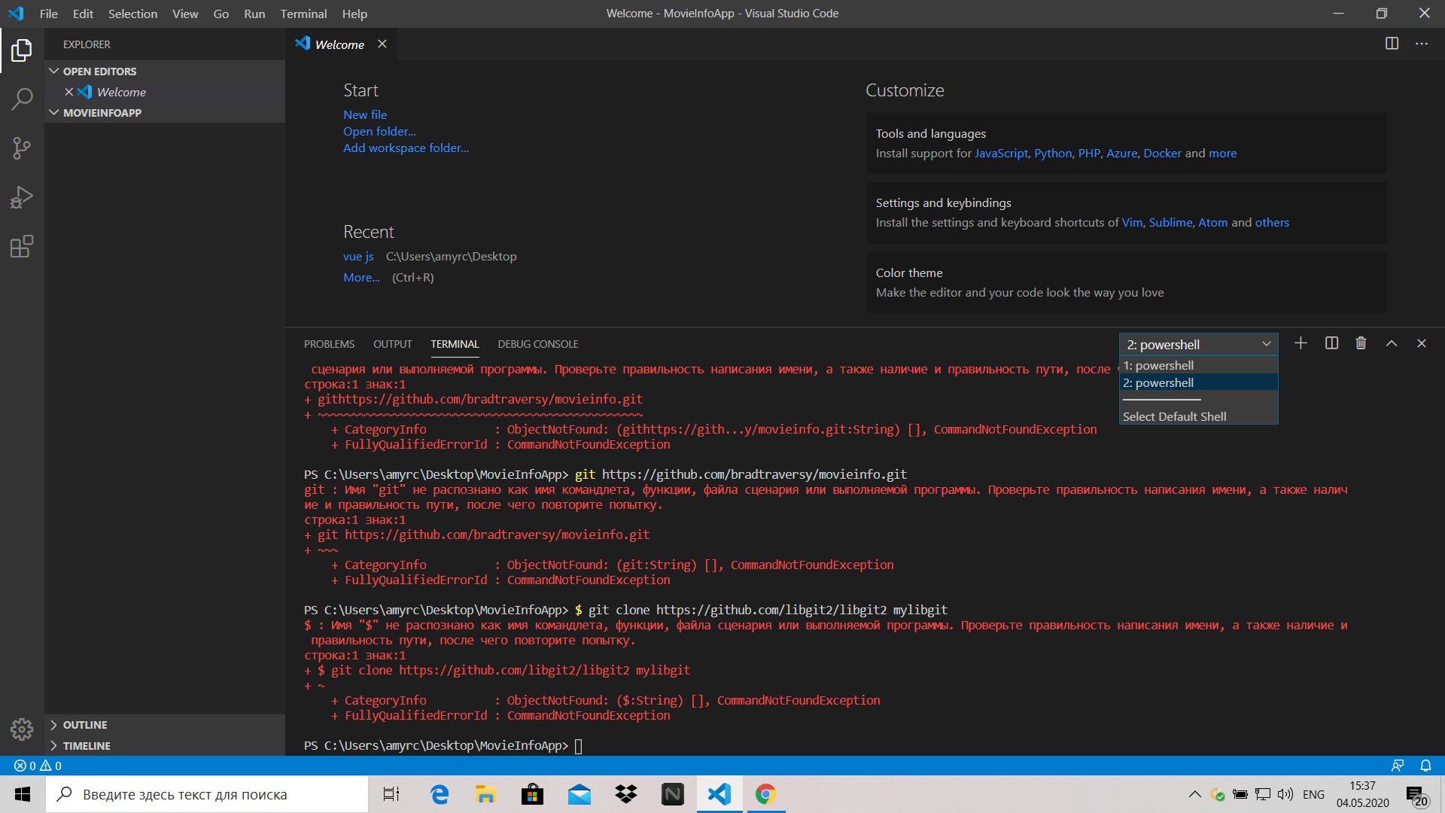This screenshot has width=1445, height=813.
Task: Open Windows action center notifications
Action: tap(1416, 795)
